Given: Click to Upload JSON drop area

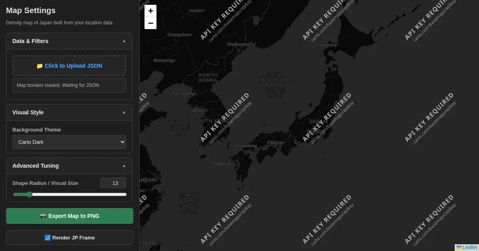Looking at the screenshot, I should 69,66.
